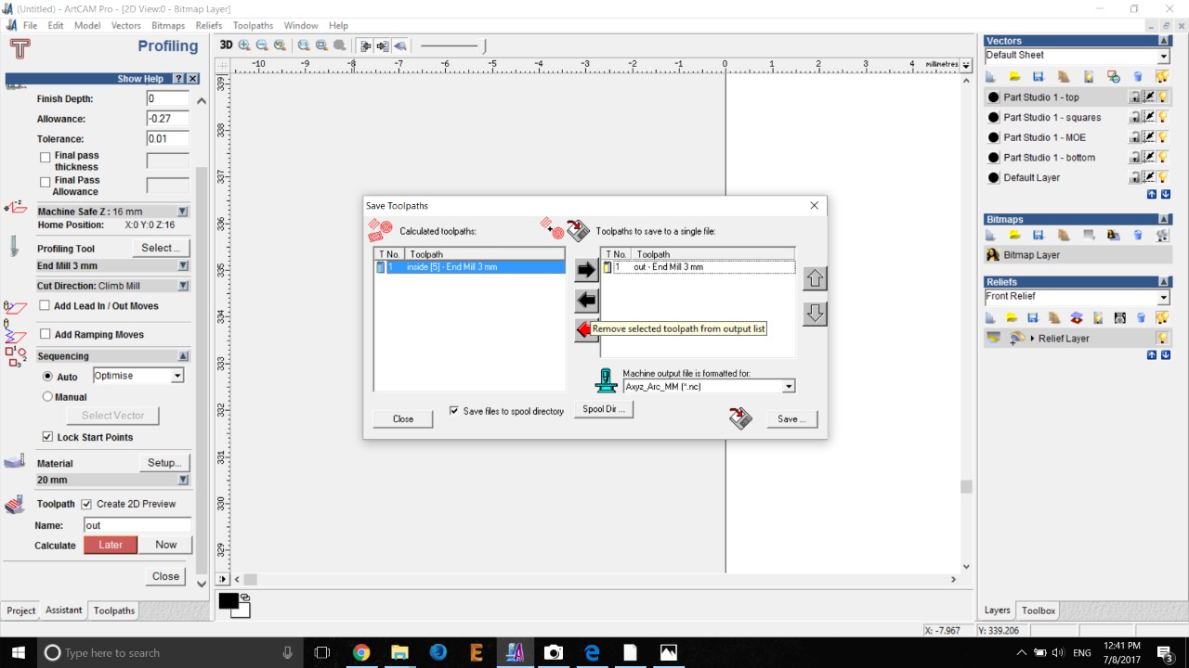
Task: Move toolpath down in output list
Action: pos(815,314)
